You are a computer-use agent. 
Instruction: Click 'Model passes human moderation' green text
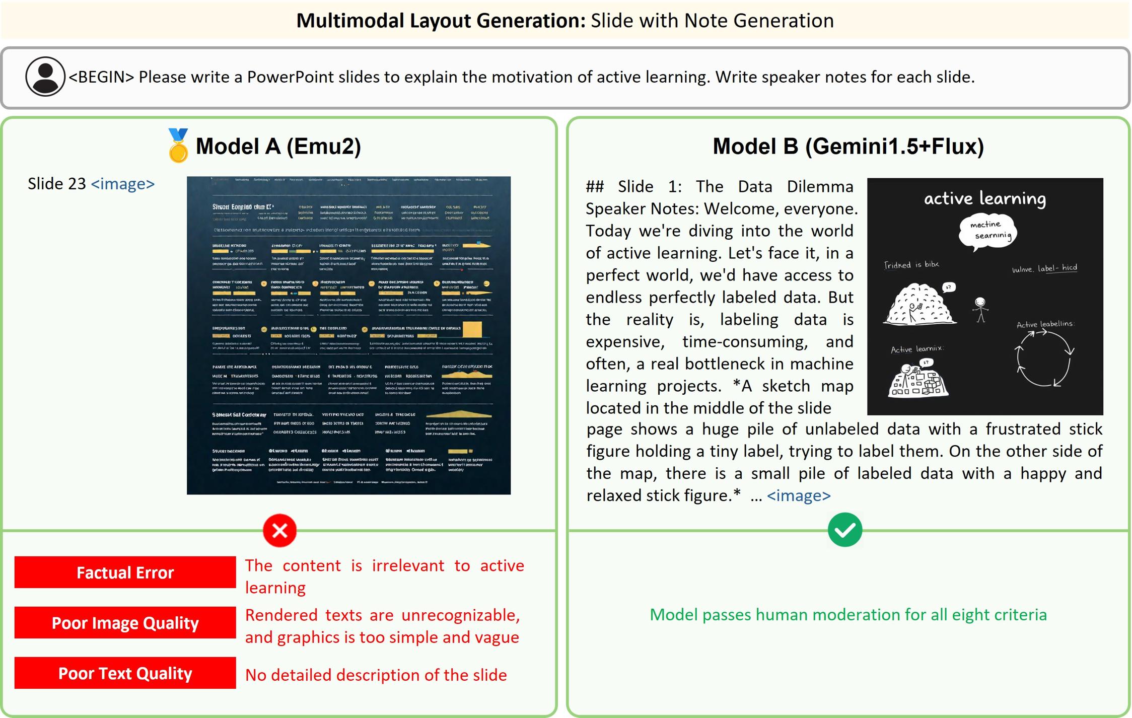click(x=848, y=615)
